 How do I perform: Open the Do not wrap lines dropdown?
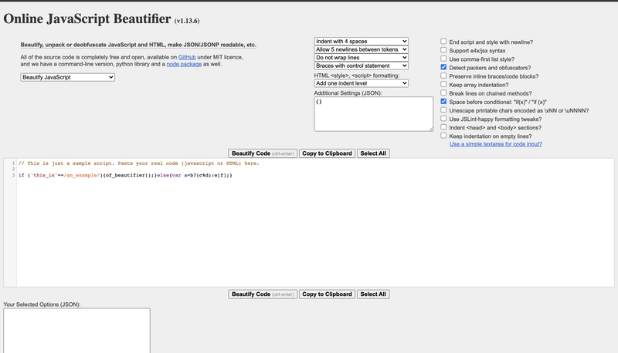(361, 57)
